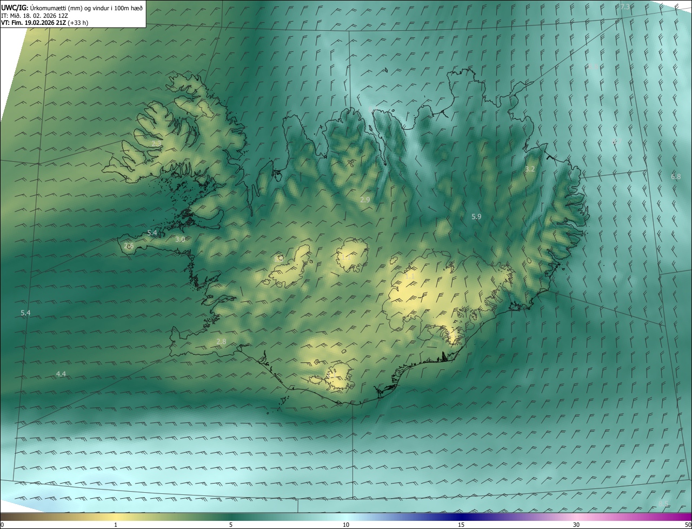Click the '0' tick on the color scale

(2, 525)
